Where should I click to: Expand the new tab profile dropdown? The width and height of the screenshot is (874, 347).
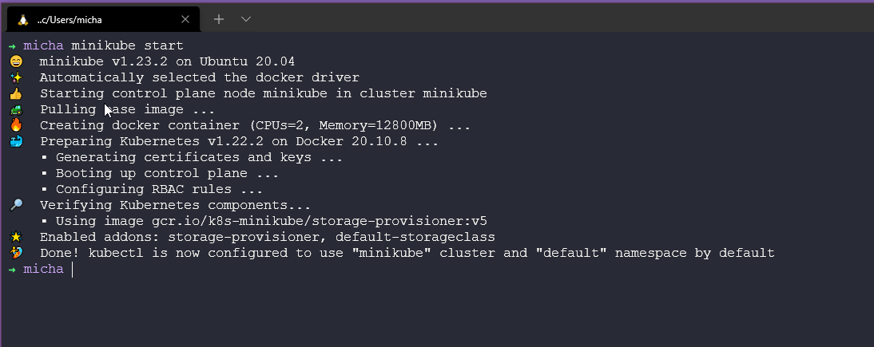tap(246, 19)
